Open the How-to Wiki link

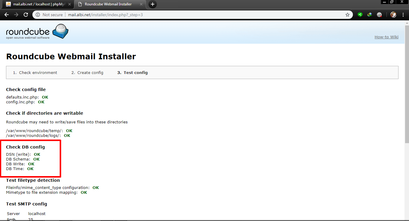tap(387, 37)
